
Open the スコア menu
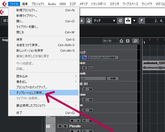click(x=72, y=4)
